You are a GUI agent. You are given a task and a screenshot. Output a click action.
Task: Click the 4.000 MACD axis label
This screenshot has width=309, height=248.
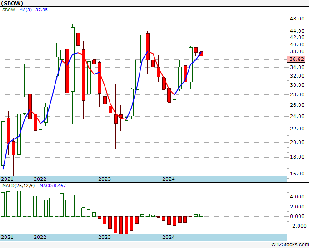pyautogui.click(x=297, y=197)
